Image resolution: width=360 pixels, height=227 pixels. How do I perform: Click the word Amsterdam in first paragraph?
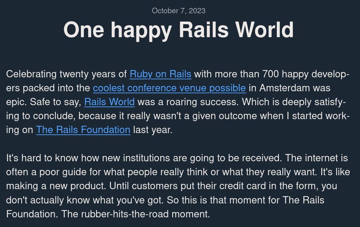point(285,88)
